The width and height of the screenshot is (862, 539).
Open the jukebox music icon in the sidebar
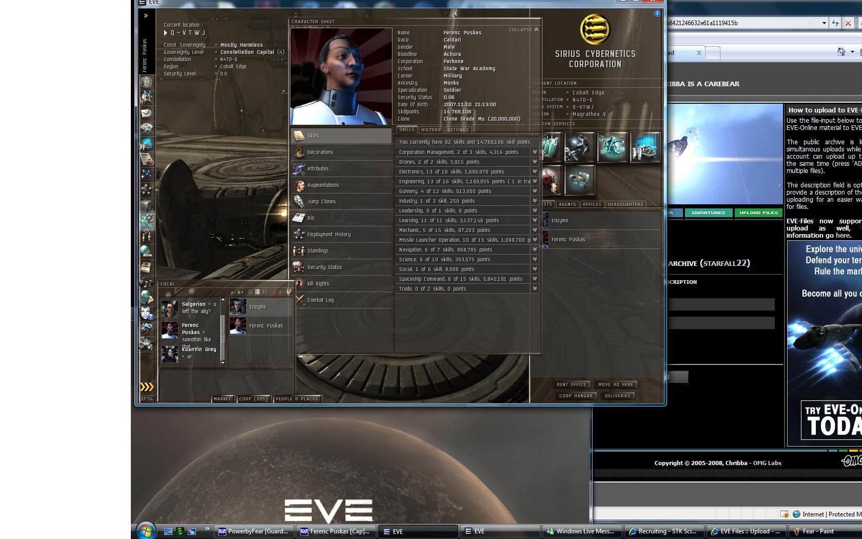pos(147,282)
